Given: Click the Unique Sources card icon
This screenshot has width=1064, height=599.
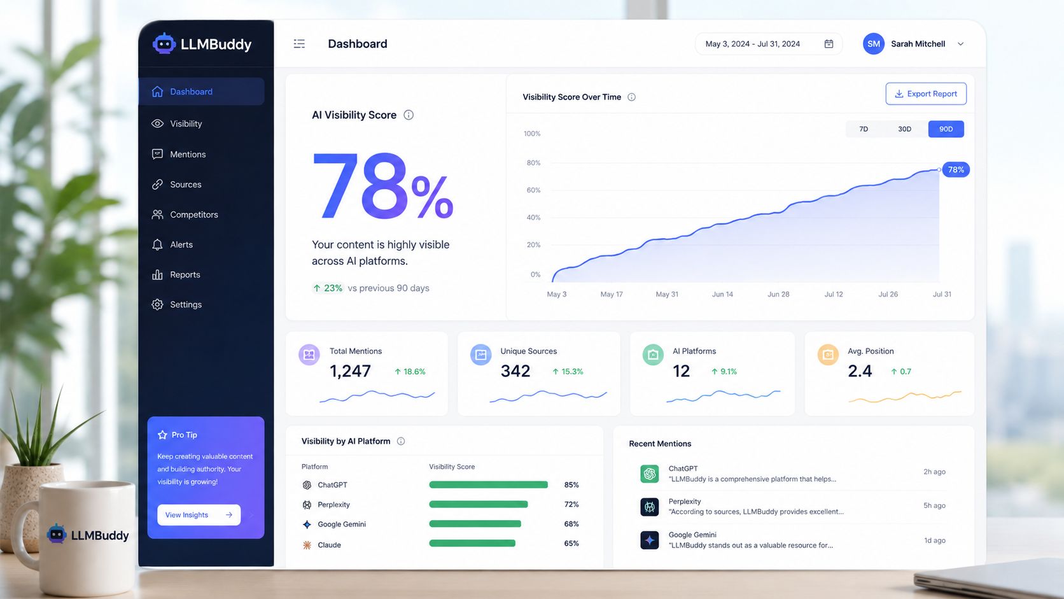Looking at the screenshot, I should pyautogui.click(x=481, y=355).
